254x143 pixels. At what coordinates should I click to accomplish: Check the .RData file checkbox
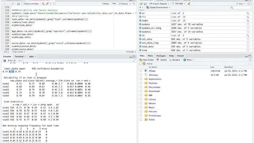coord(141,71)
